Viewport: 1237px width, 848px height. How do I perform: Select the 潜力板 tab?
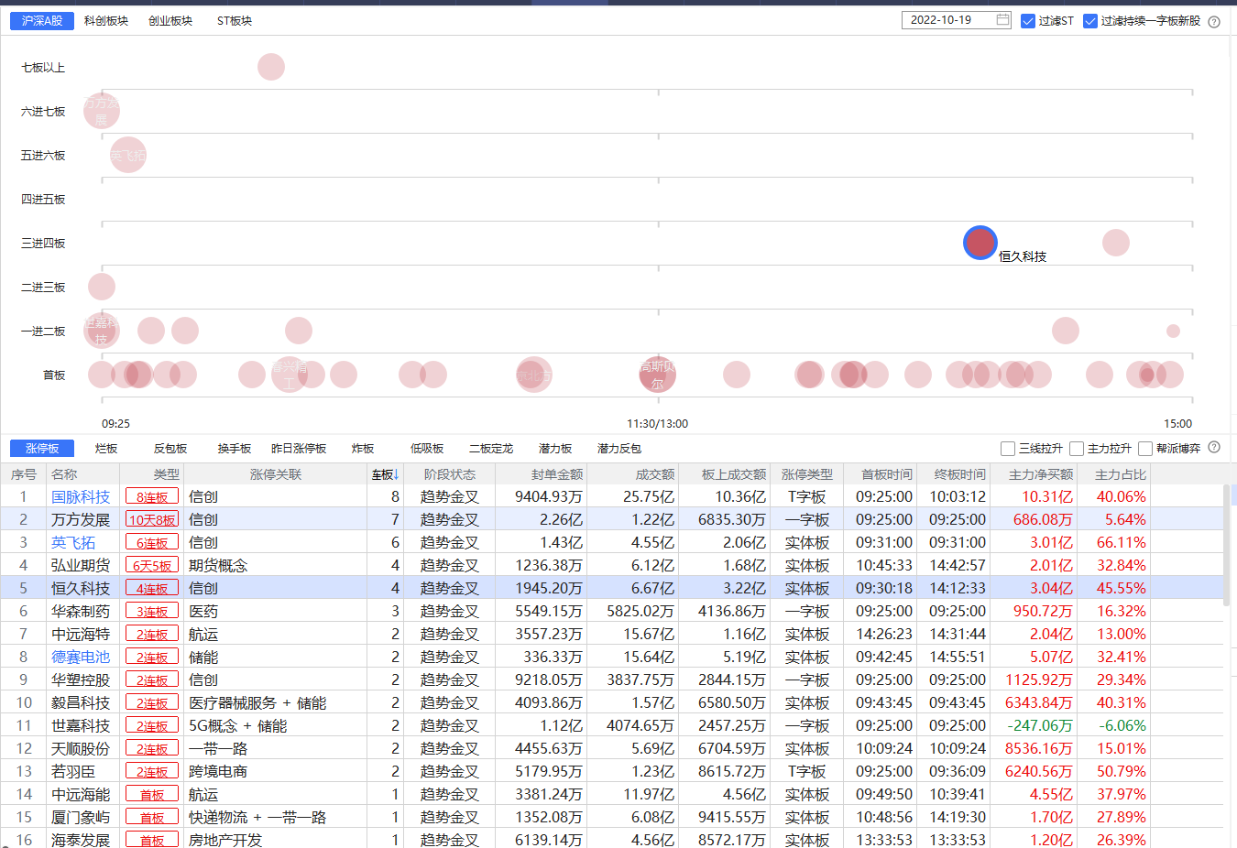coord(555,449)
